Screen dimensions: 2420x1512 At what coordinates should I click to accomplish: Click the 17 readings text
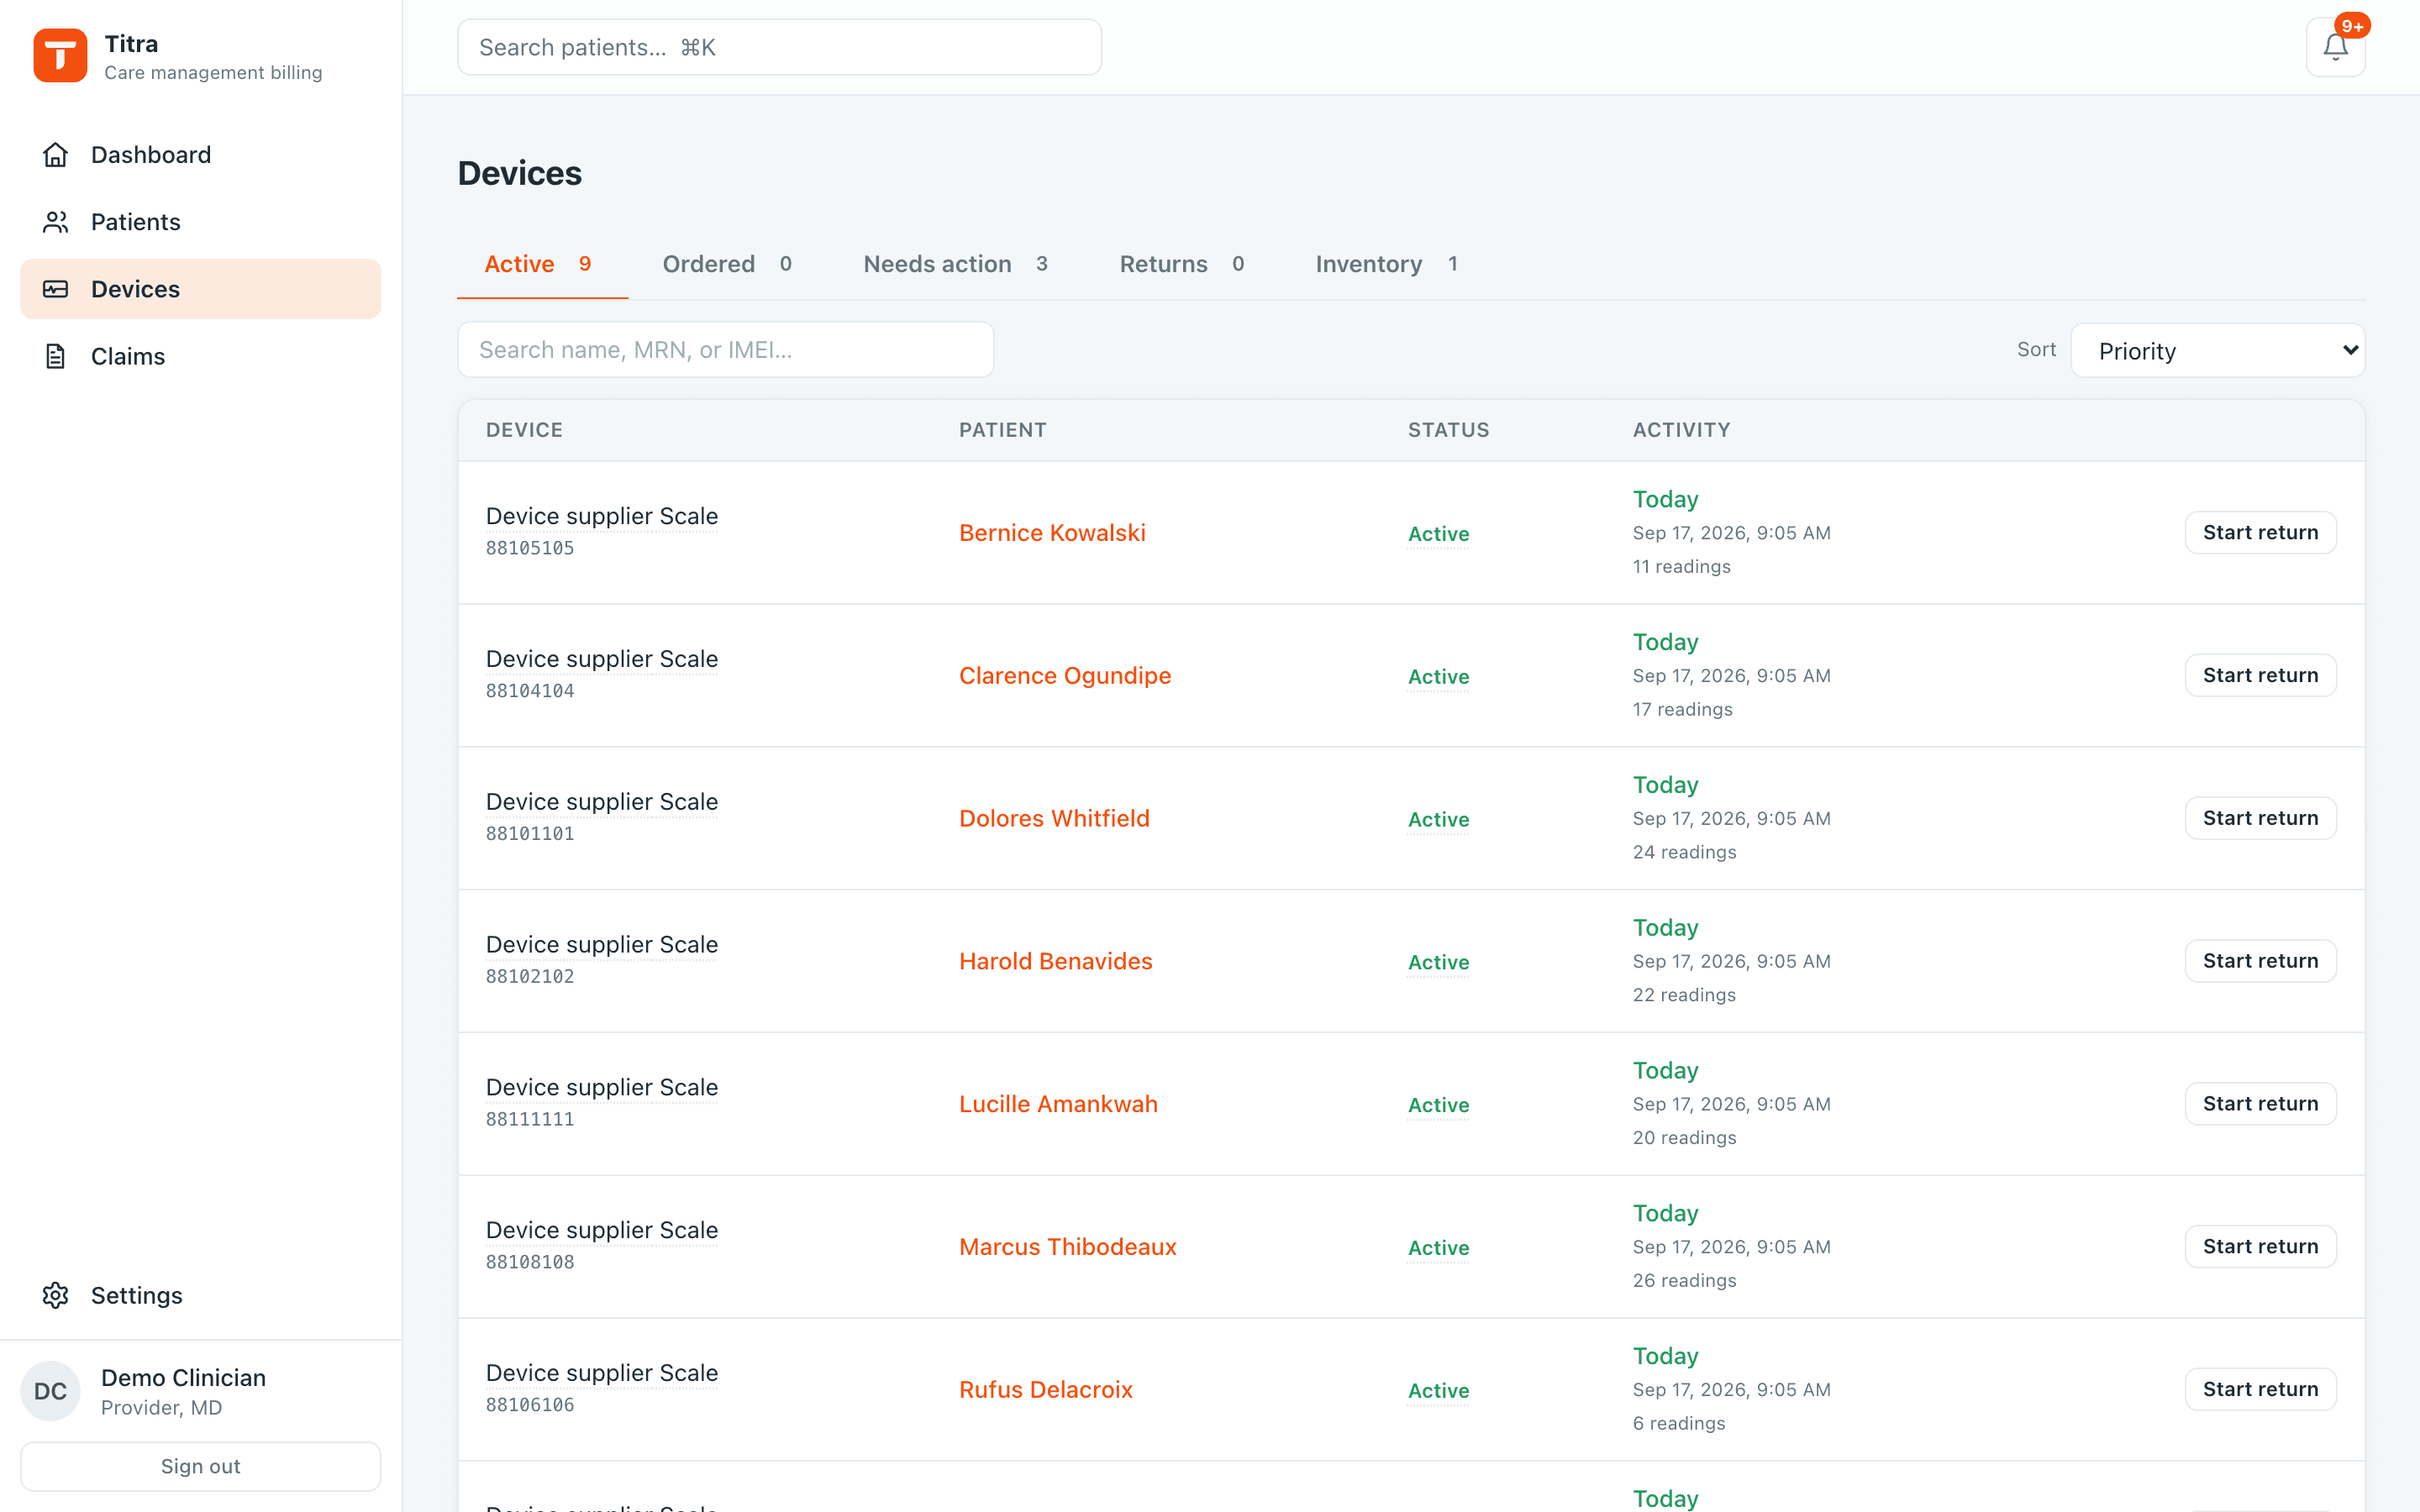[1682, 710]
